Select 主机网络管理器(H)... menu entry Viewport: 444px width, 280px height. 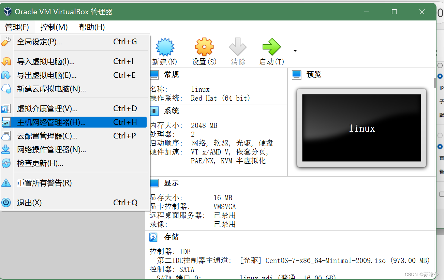click(x=74, y=122)
